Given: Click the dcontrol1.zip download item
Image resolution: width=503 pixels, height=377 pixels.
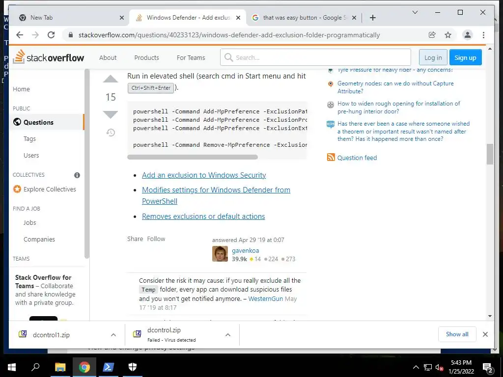Looking at the screenshot, I should click(51, 335).
